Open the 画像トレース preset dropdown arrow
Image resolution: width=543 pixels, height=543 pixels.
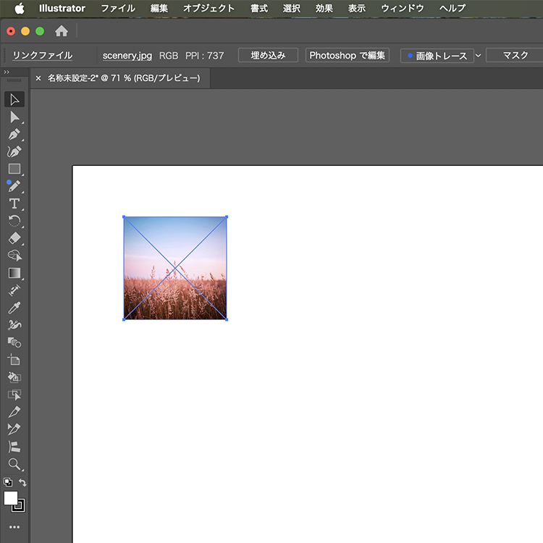(478, 56)
